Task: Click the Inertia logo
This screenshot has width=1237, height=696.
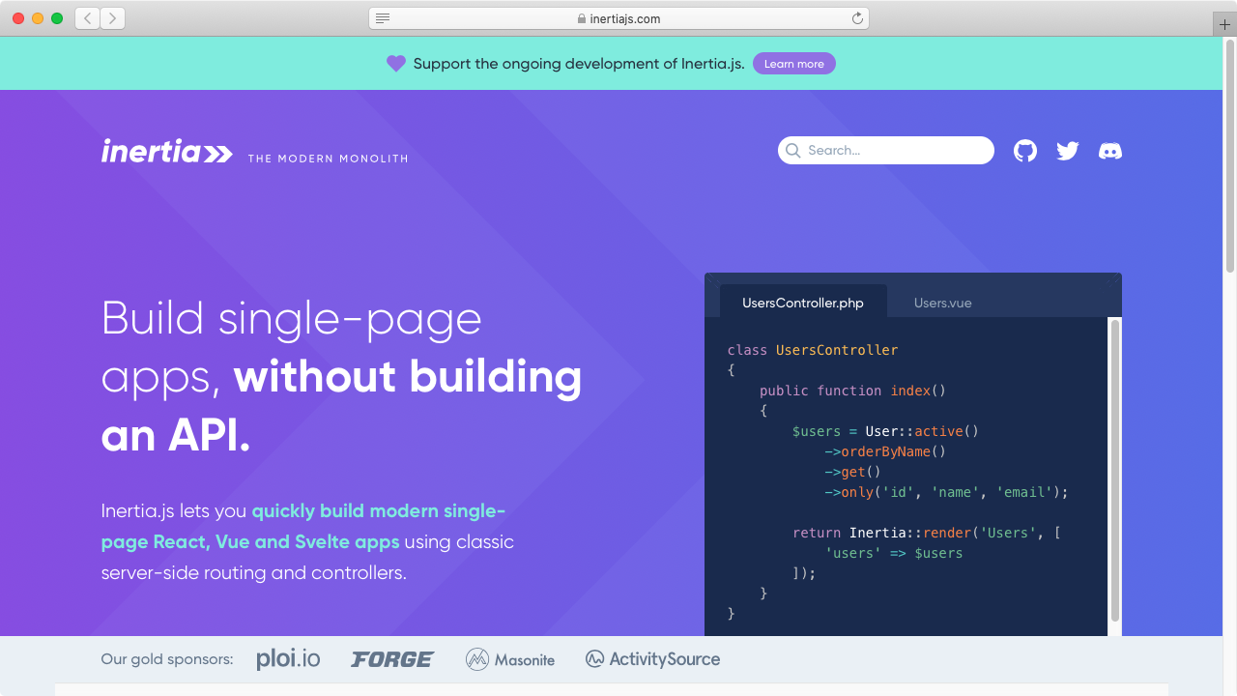Action: pyautogui.click(x=167, y=151)
